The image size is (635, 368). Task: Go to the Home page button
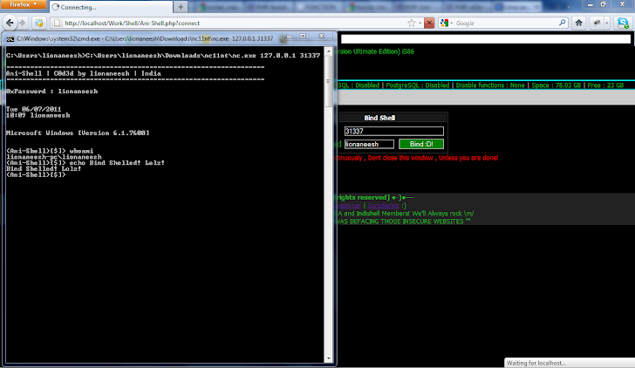[x=578, y=23]
